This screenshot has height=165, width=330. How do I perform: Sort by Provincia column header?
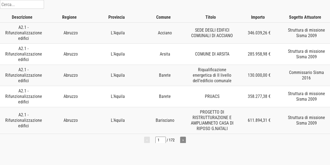117,17
